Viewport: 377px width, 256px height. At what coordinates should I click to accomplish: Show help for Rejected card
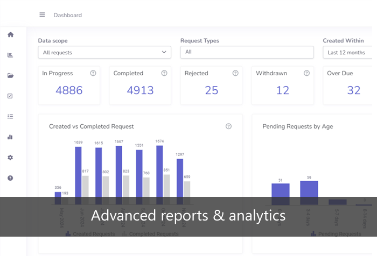pos(235,73)
